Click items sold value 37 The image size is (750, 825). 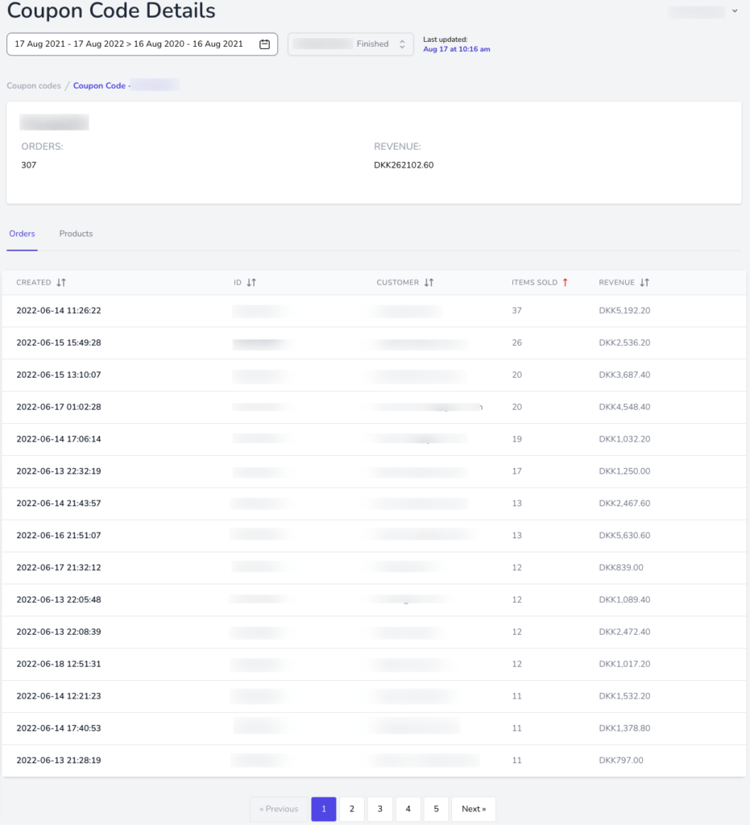point(517,311)
